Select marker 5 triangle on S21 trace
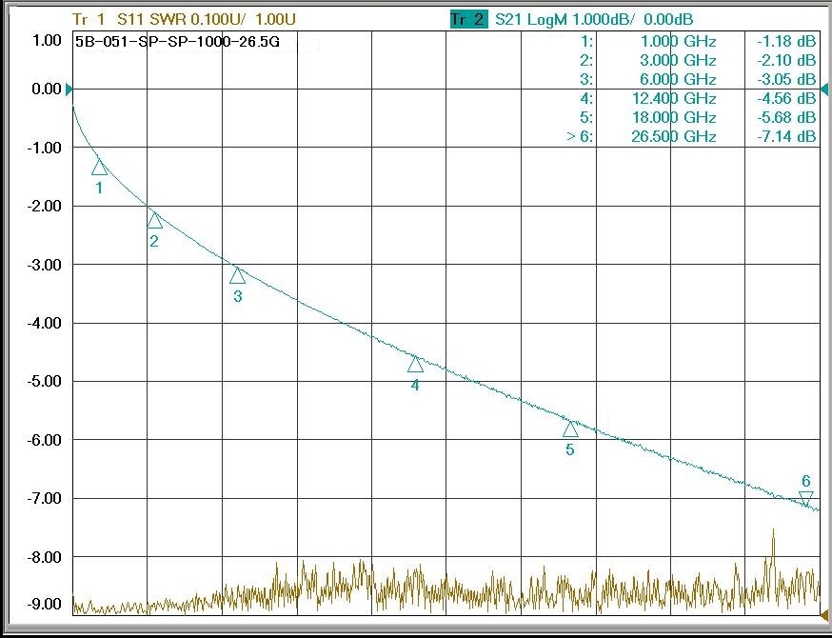Image resolution: width=832 pixels, height=638 pixels. point(570,429)
